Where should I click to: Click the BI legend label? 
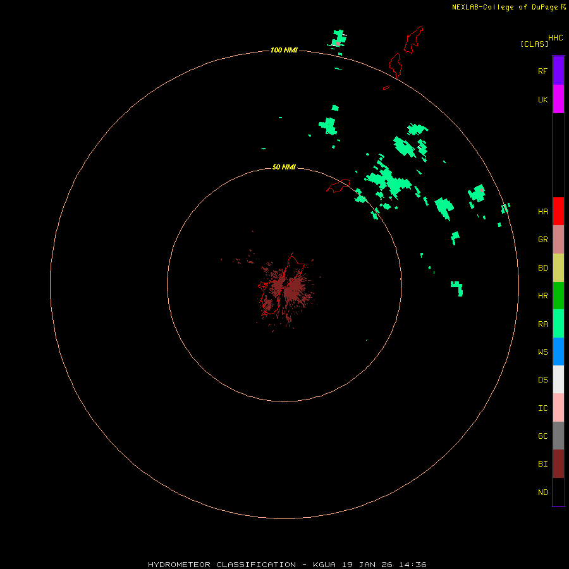tap(542, 464)
